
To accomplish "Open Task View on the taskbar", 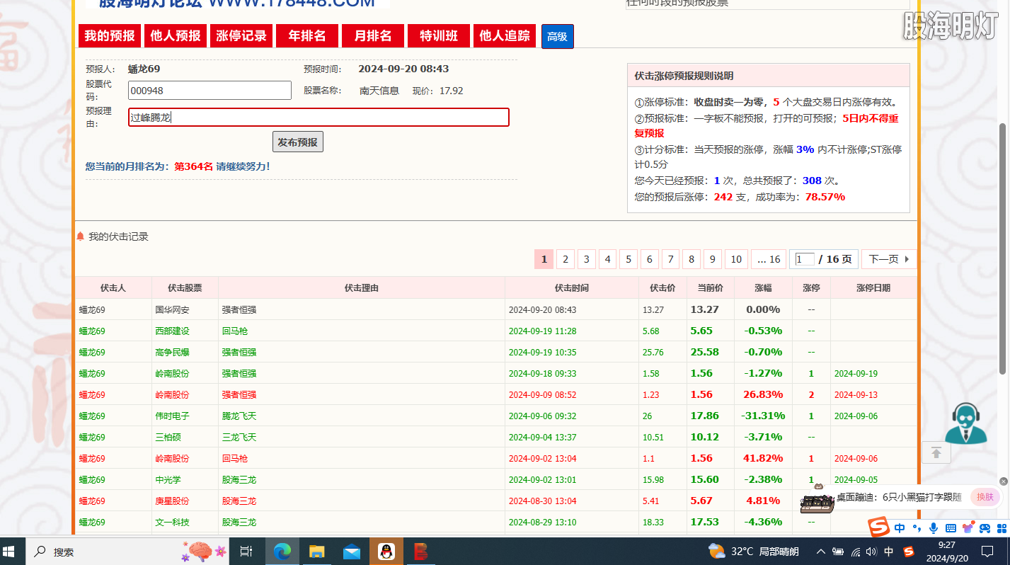I will pos(247,552).
